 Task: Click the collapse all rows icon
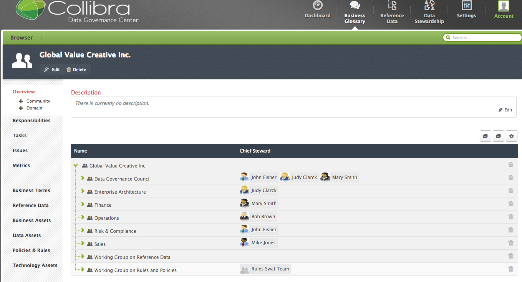[x=499, y=136]
